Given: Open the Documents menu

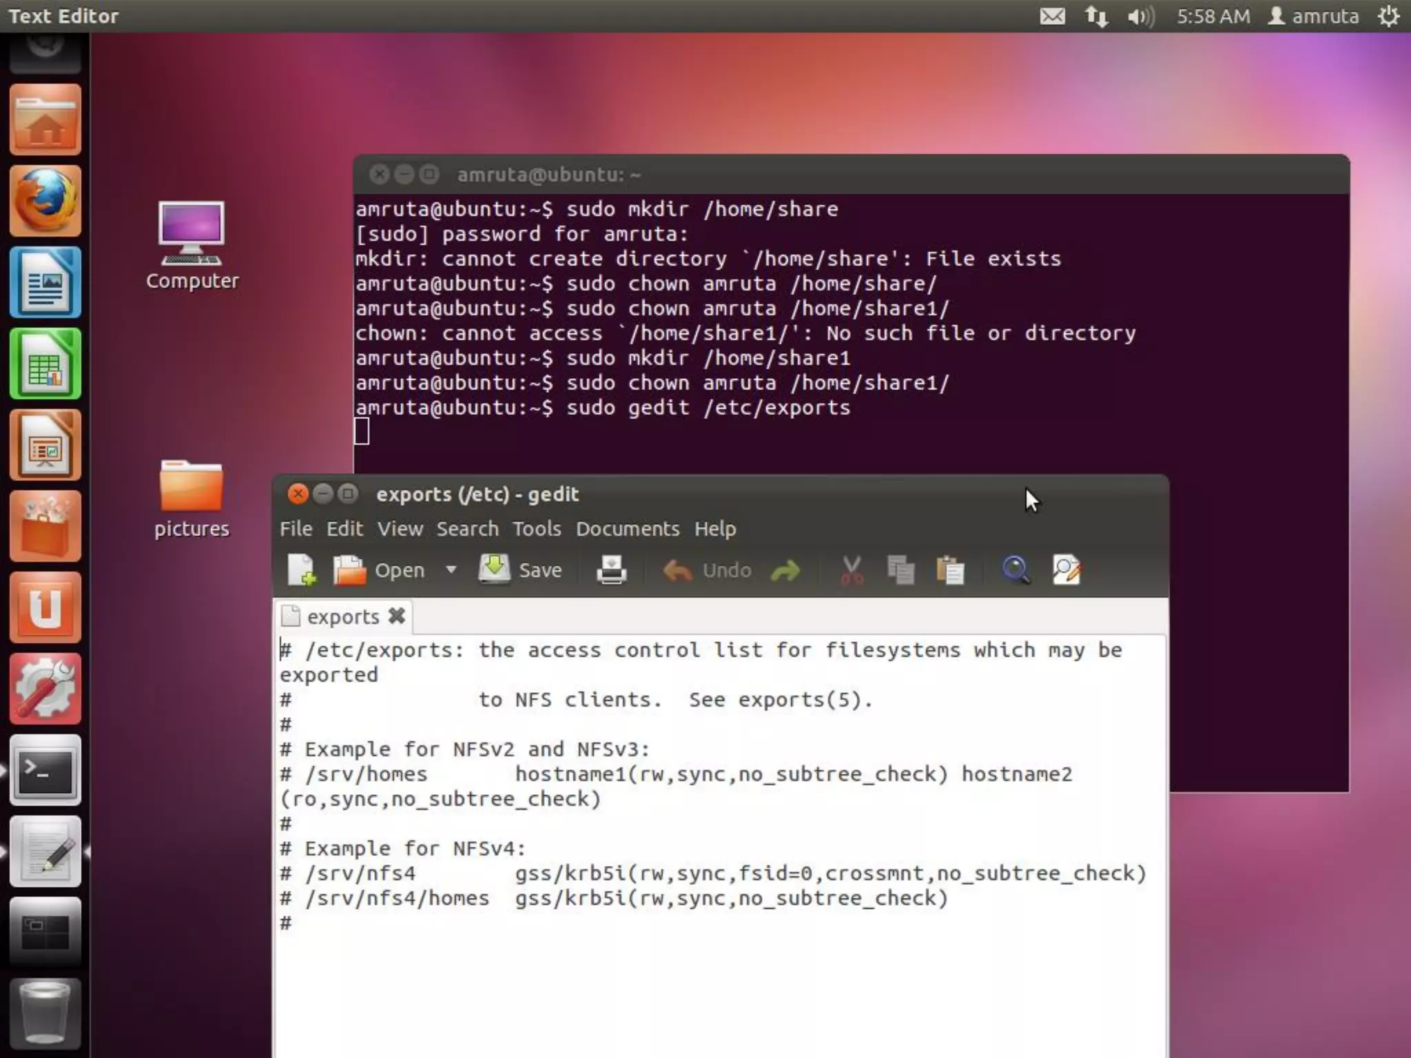Looking at the screenshot, I should 627,528.
